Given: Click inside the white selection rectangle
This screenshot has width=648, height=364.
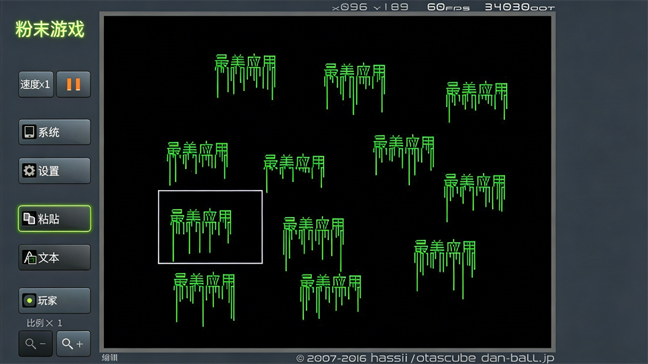Looking at the screenshot, I should [210, 227].
